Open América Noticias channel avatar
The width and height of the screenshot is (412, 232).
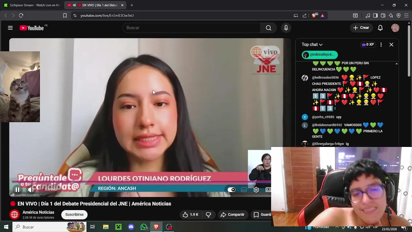click(14, 215)
